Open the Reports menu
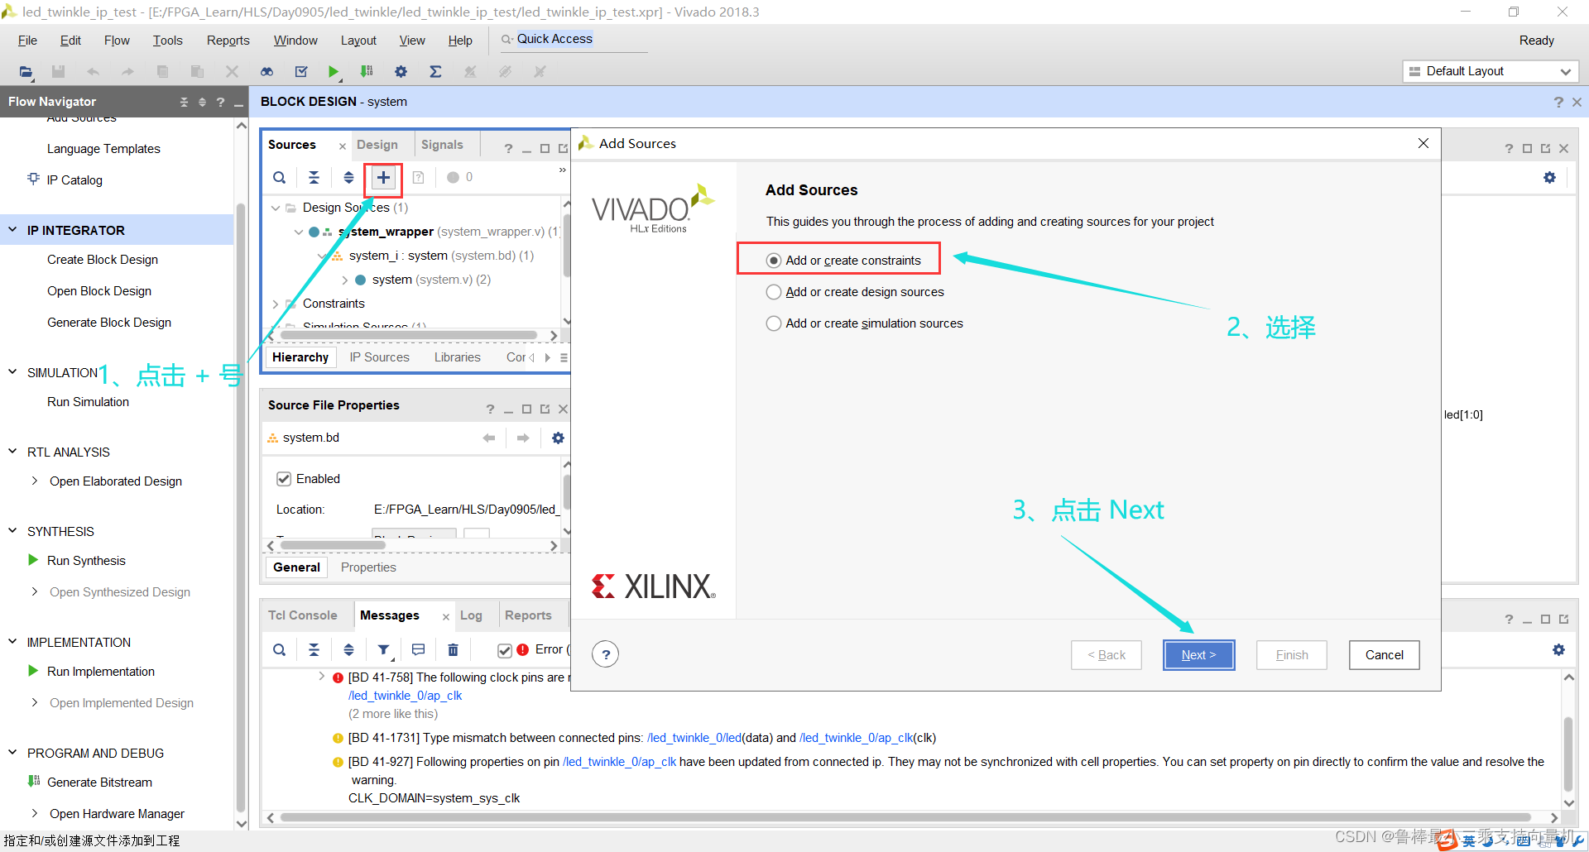The height and width of the screenshot is (852, 1589). point(228,41)
